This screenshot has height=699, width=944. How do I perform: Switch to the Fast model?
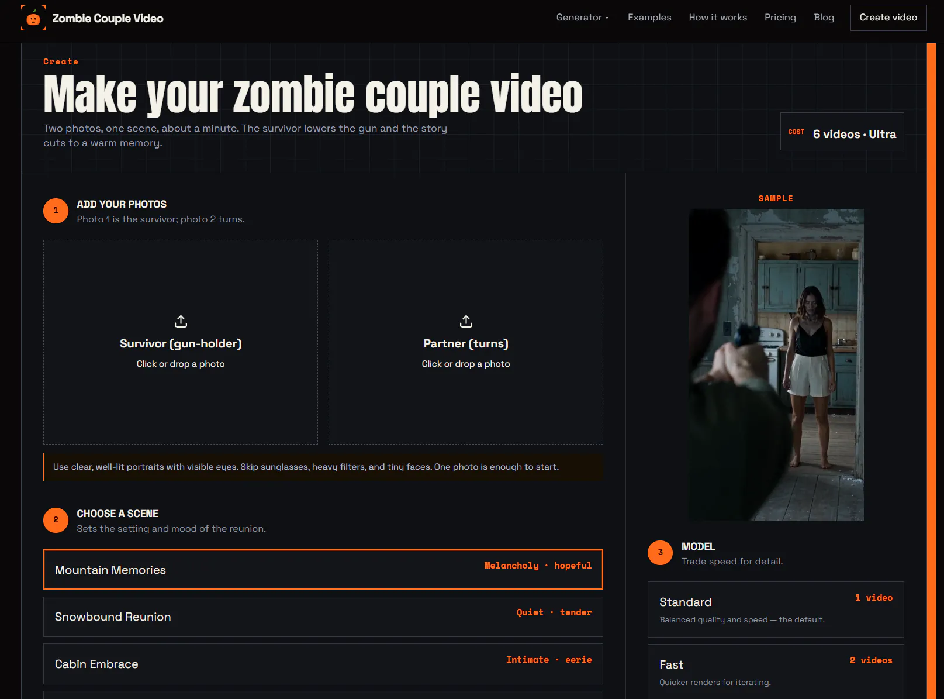(x=776, y=672)
